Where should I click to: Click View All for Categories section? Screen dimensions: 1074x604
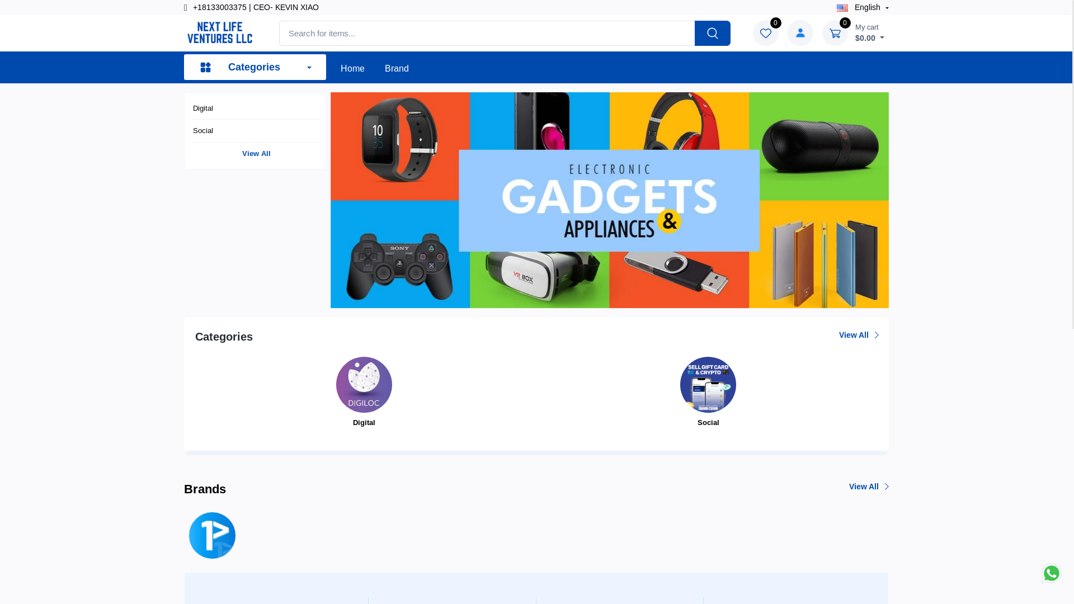tap(859, 335)
